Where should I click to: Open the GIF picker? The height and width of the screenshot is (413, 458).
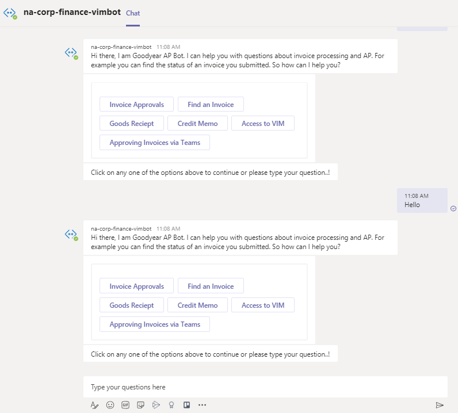125,405
